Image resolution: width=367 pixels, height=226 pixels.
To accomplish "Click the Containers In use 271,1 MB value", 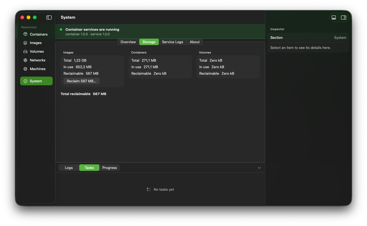I will [151, 67].
